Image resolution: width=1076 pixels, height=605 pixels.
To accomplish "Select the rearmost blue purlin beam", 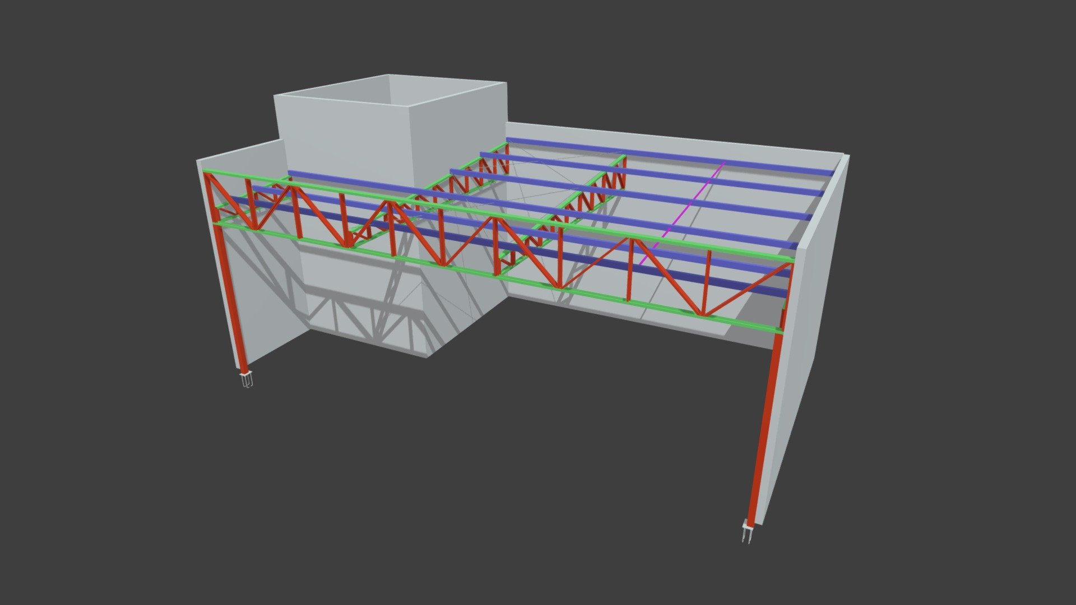I will tap(670, 156).
